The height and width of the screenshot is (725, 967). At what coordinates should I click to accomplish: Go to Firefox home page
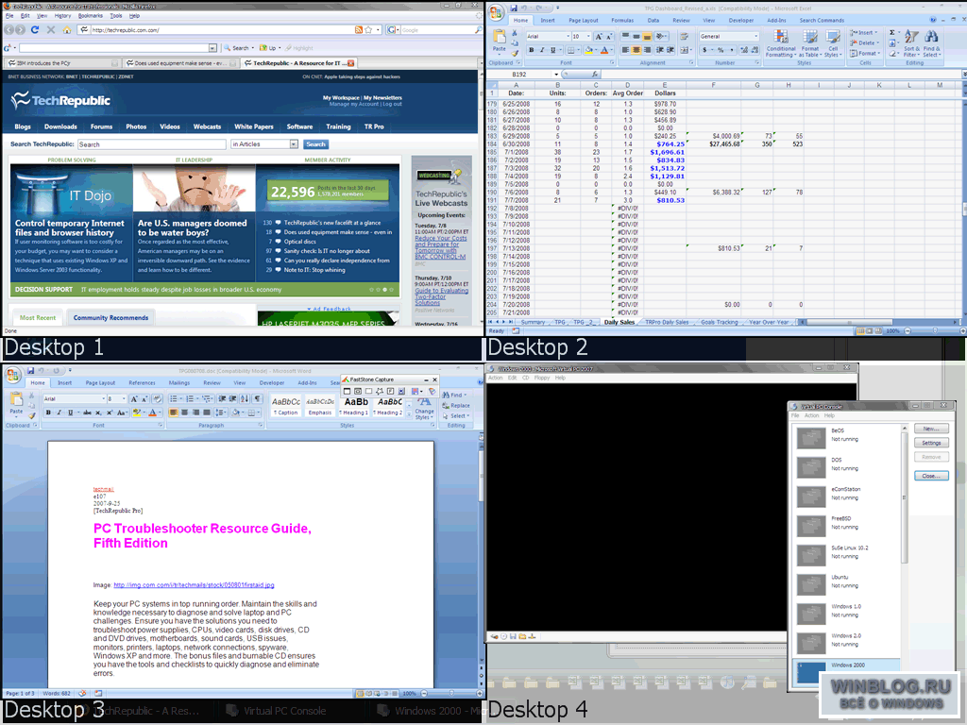(67, 29)
